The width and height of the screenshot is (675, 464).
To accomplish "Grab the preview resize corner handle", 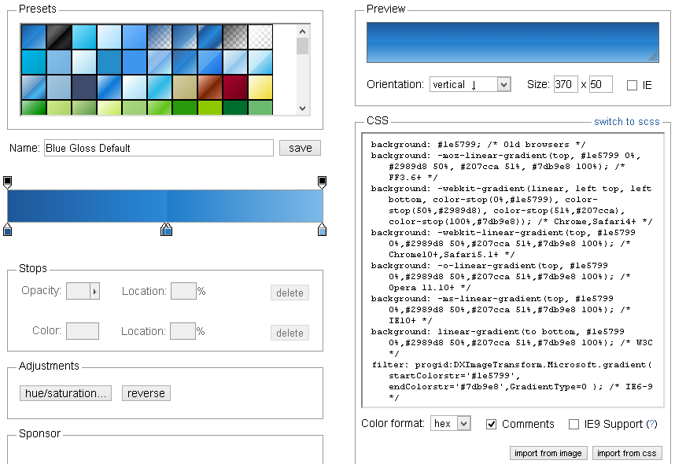I will point(654,57).
